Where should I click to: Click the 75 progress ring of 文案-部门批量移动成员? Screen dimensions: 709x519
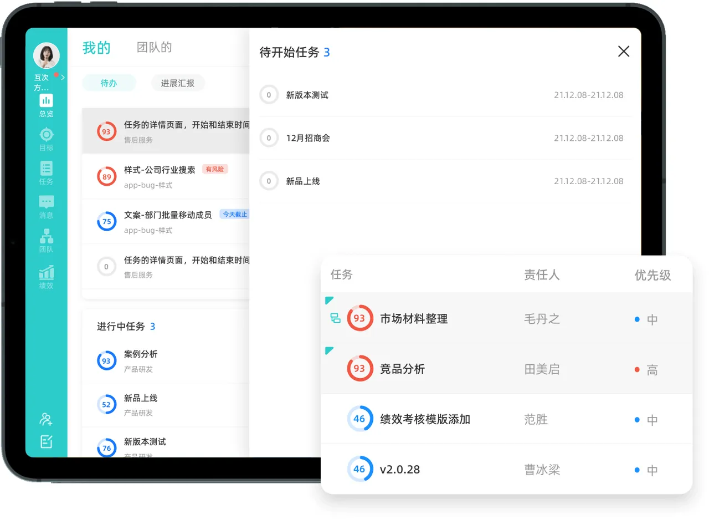tap(106, 221)
